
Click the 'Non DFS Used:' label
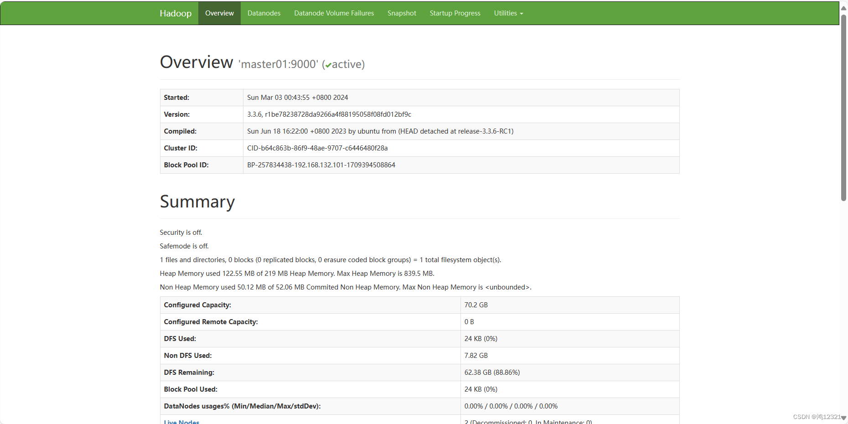tap(188, 356)
